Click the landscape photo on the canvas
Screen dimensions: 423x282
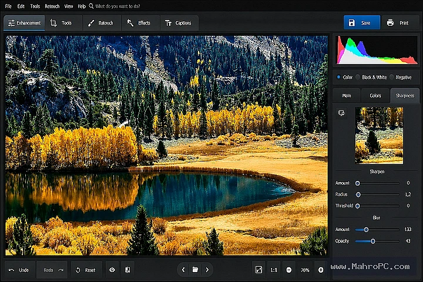coord(166,146)
